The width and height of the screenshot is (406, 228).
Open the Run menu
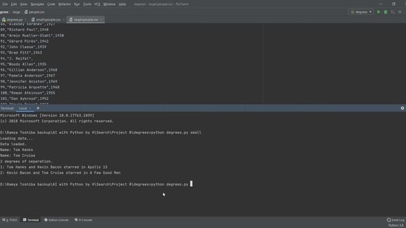(x=77, y=4)
